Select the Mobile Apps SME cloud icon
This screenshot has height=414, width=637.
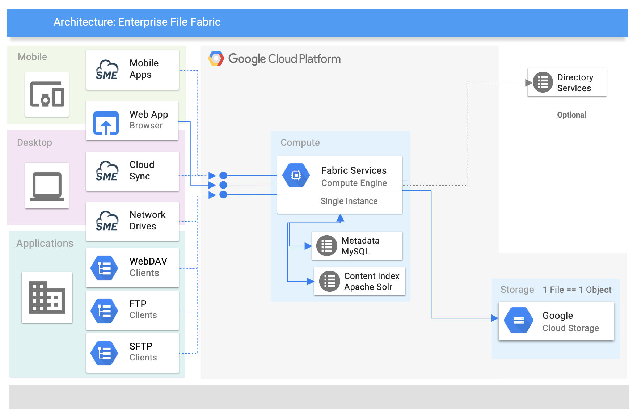coord(107,70)
